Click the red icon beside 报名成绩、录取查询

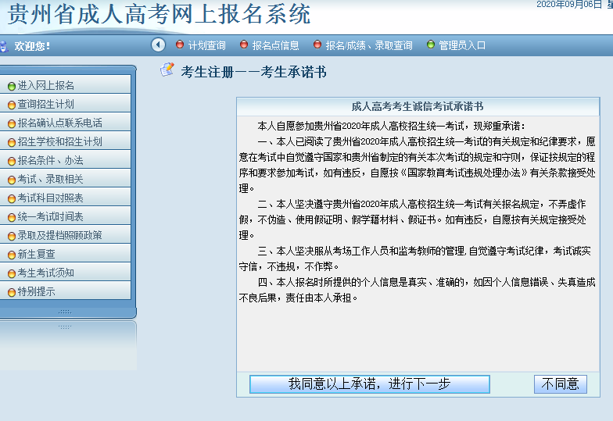317,45
